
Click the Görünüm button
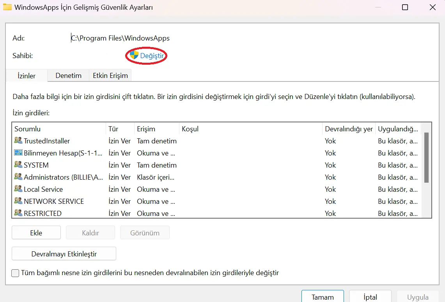tap(145, 233)
